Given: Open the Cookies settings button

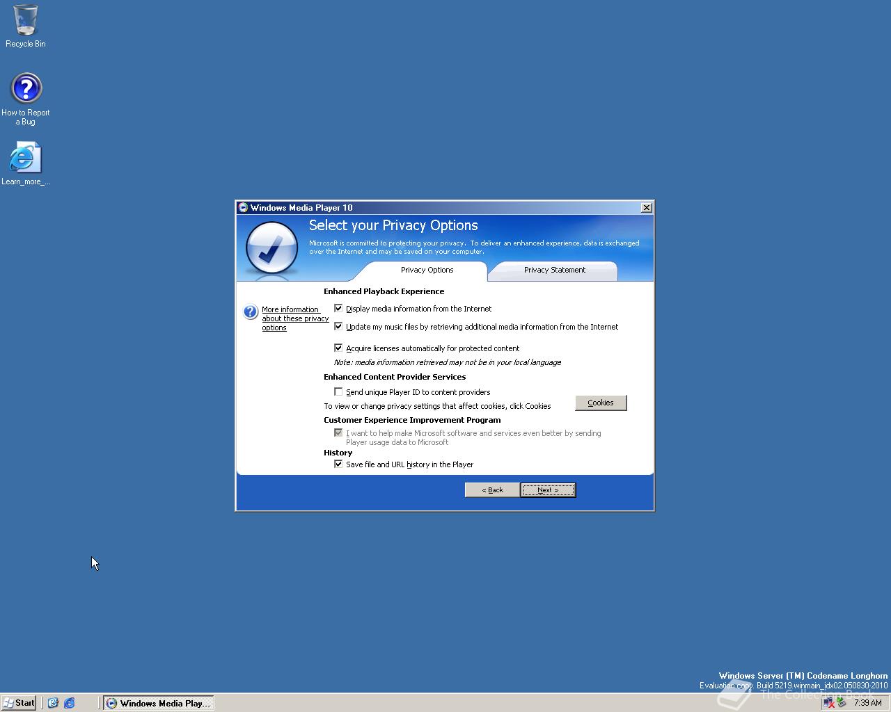Looking at the screenshot, I should pyautogui.click(x=601, y=403).
